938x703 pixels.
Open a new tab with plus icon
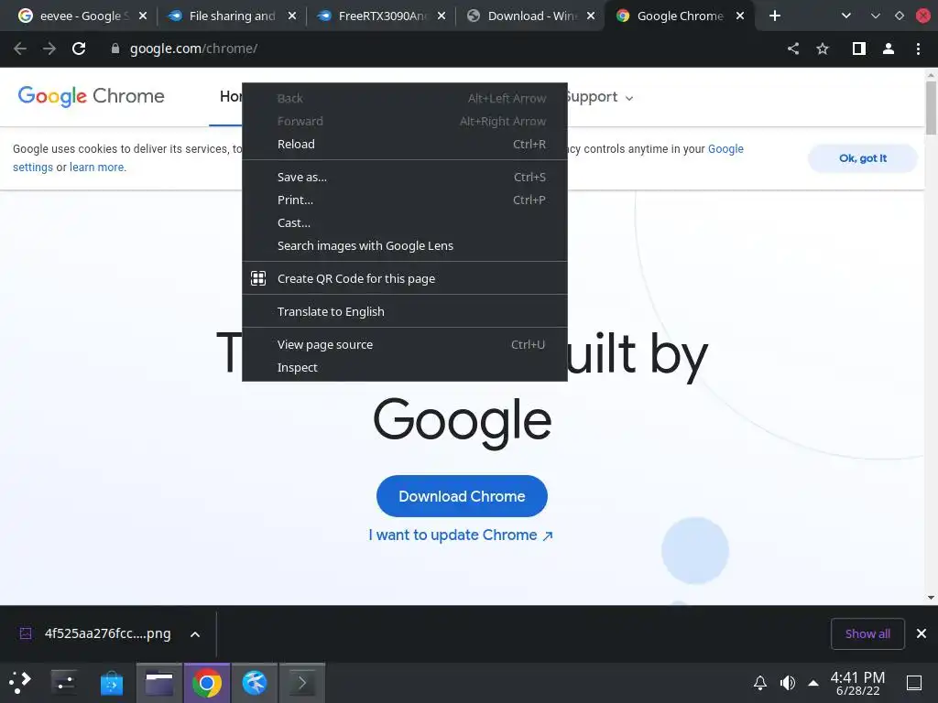coord(775,16)
